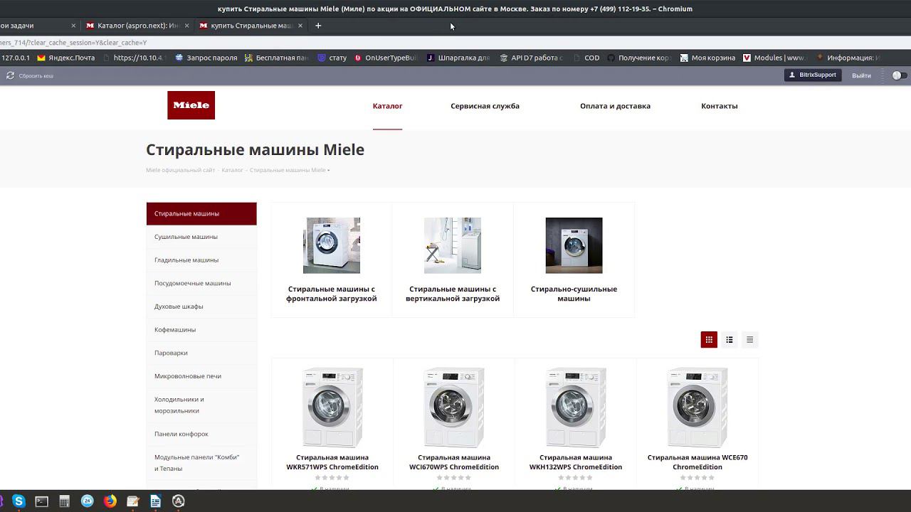
Task: Open the Яндекс.Почта bookmark
Action: [x=66, y=58]
